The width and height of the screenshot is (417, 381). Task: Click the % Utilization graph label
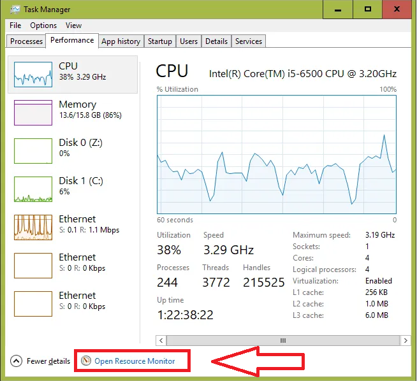pyautogui.click(x=177, y=89)
